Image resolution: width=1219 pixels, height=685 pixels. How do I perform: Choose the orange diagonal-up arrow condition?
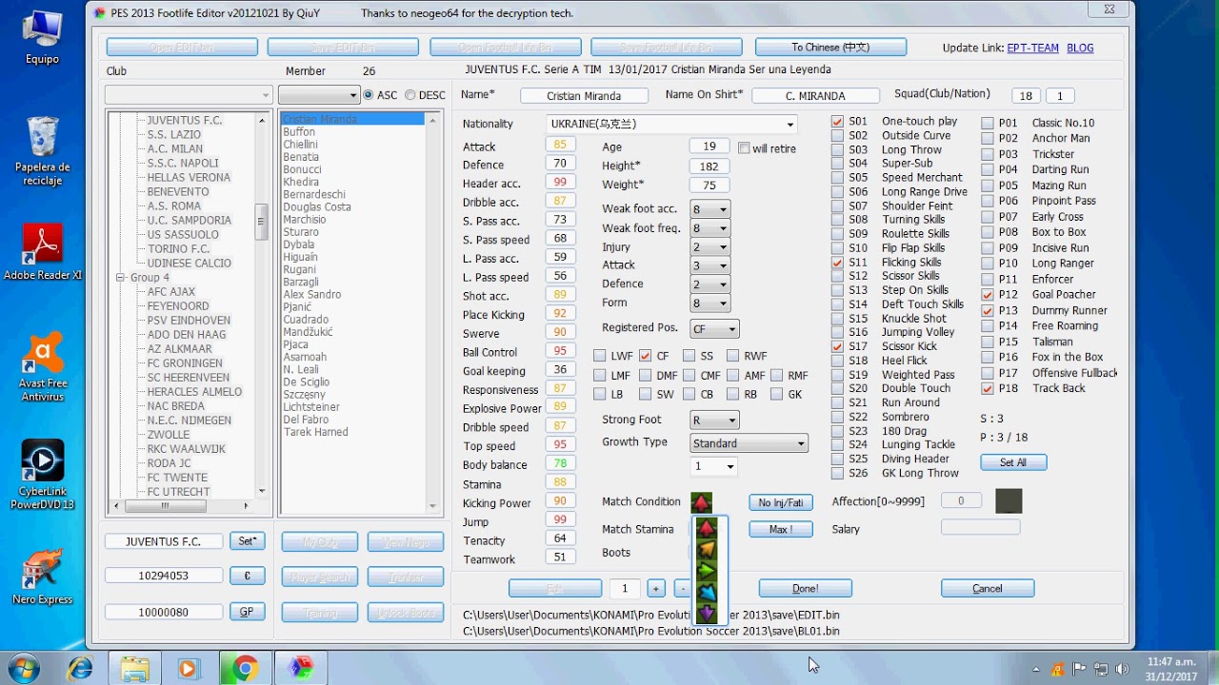(707, 549)
